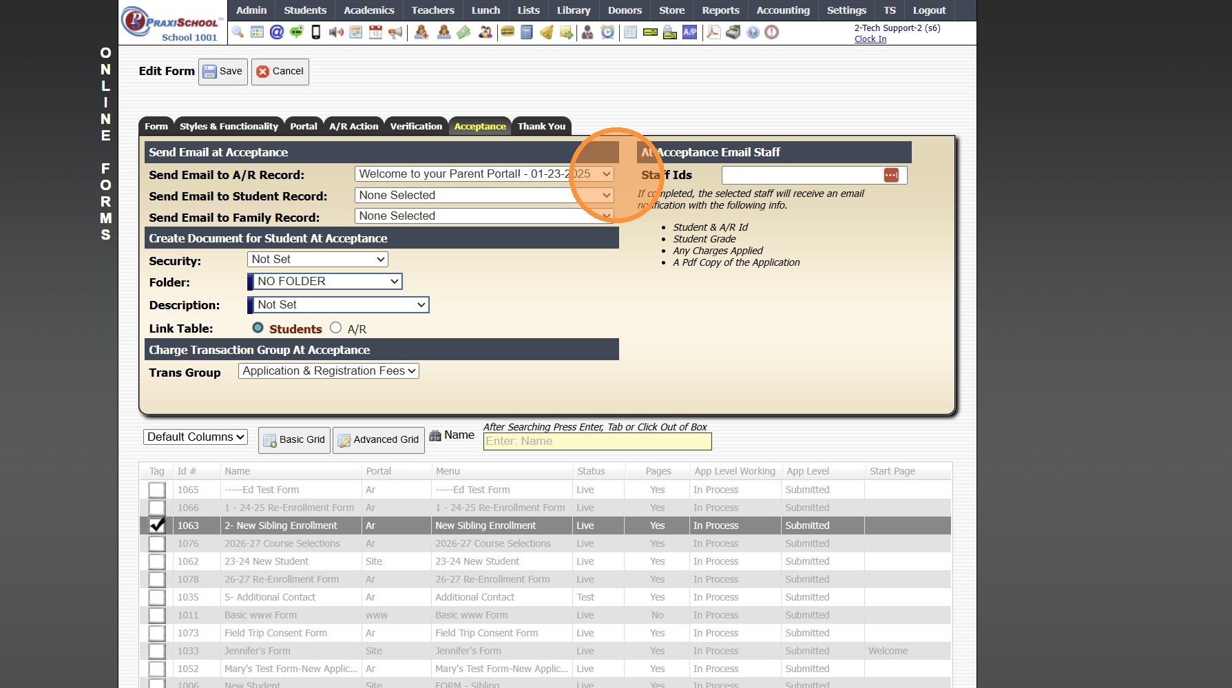This screenshot has height=688, width=1232.
Task: Open the check printing icon in toolbar
Action: (x=670, y=32)
